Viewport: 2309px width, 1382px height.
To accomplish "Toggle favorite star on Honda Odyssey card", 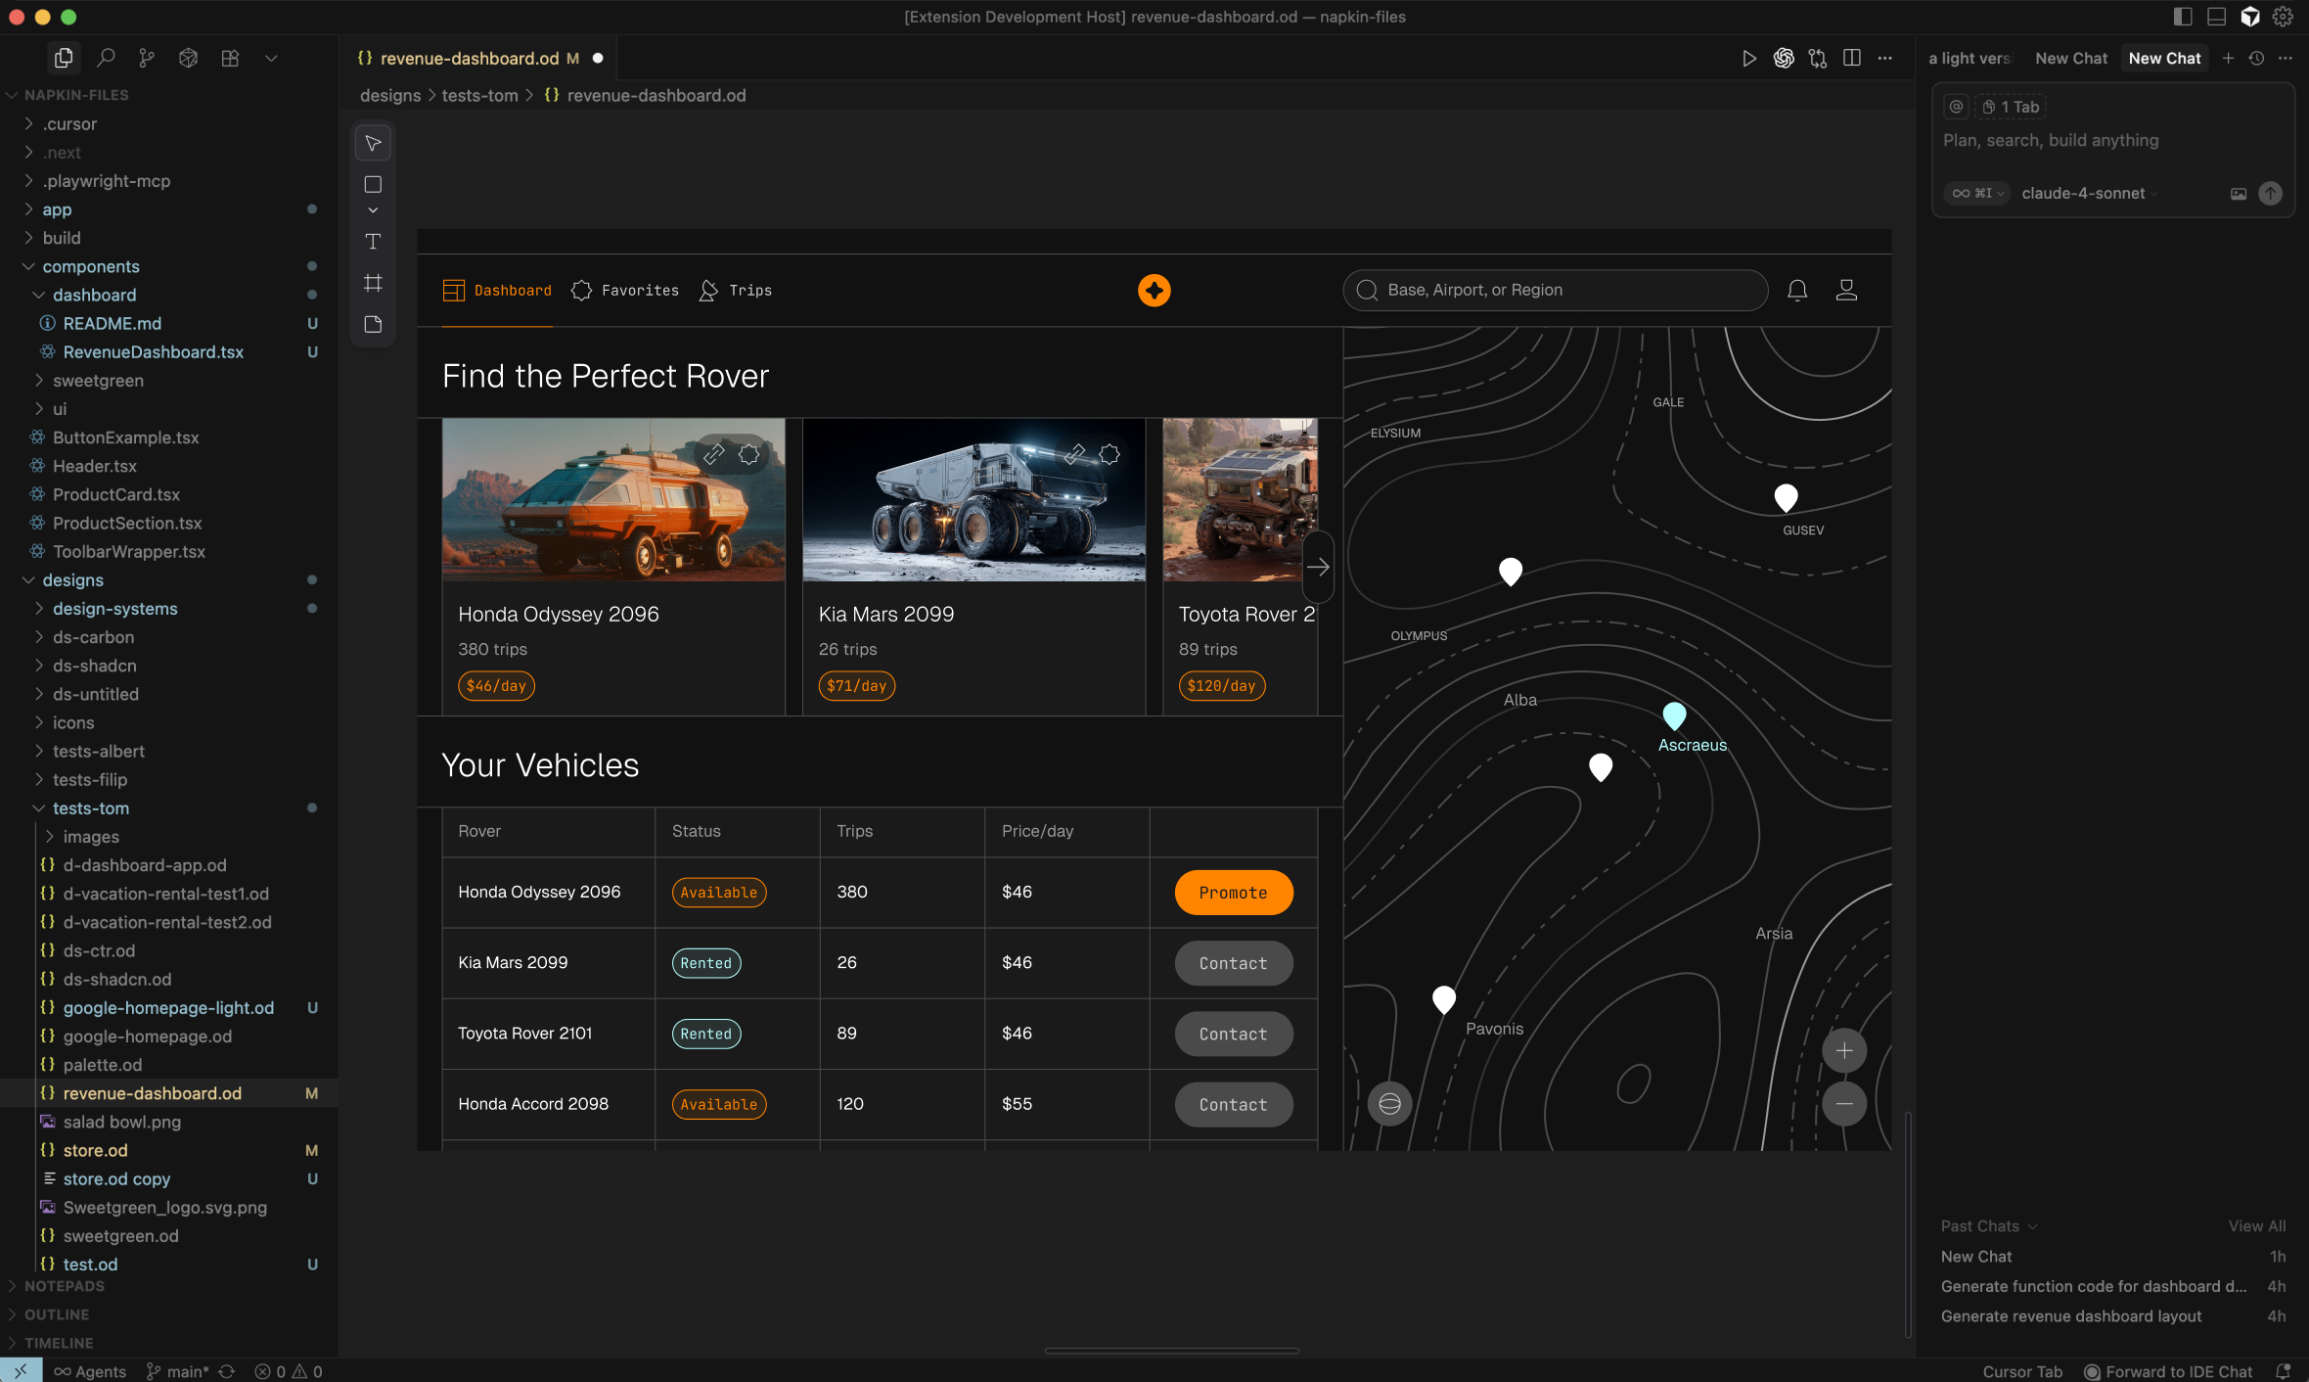I will 748,454.
